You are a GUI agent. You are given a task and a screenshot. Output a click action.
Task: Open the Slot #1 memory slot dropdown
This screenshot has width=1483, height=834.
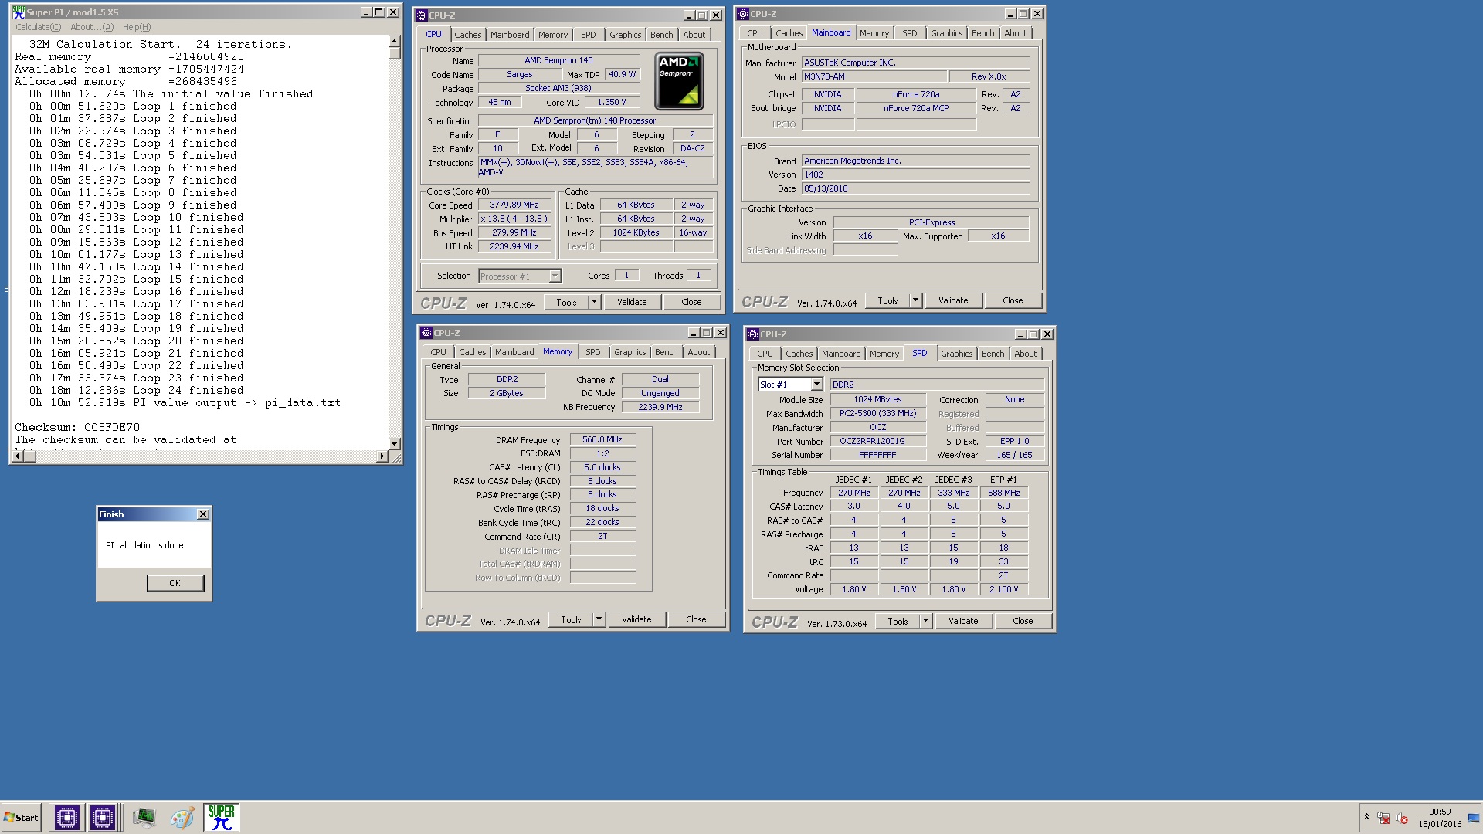(817, 385)
